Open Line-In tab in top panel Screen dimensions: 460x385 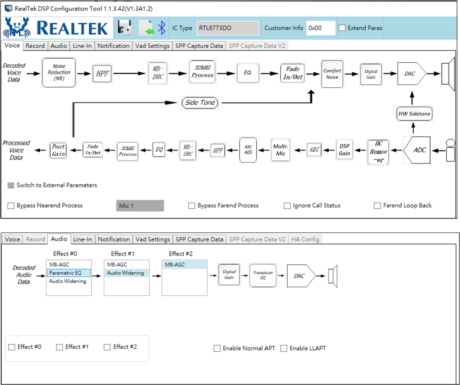pyautogui.click(x=82, y=46)
